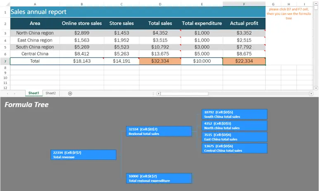Click total expenditure cell $10,000
This screenshot has width=319, height=191.
click(202, 61)
